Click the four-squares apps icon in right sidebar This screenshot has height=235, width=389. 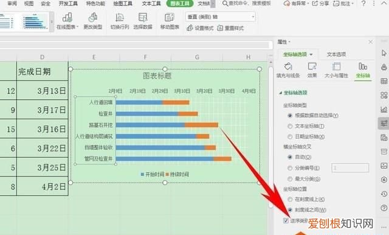pos(384,95)
